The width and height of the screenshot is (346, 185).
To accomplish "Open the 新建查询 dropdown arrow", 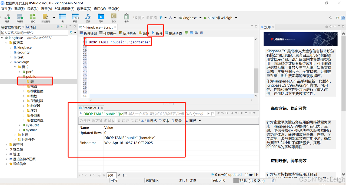I will [54, 18].
